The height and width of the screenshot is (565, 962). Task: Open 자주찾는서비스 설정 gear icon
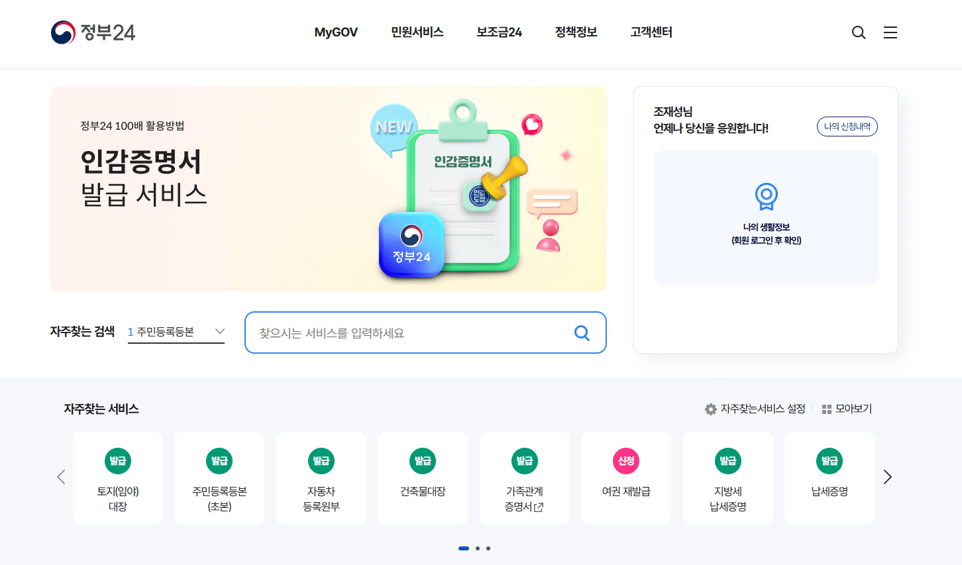(711, 409)
